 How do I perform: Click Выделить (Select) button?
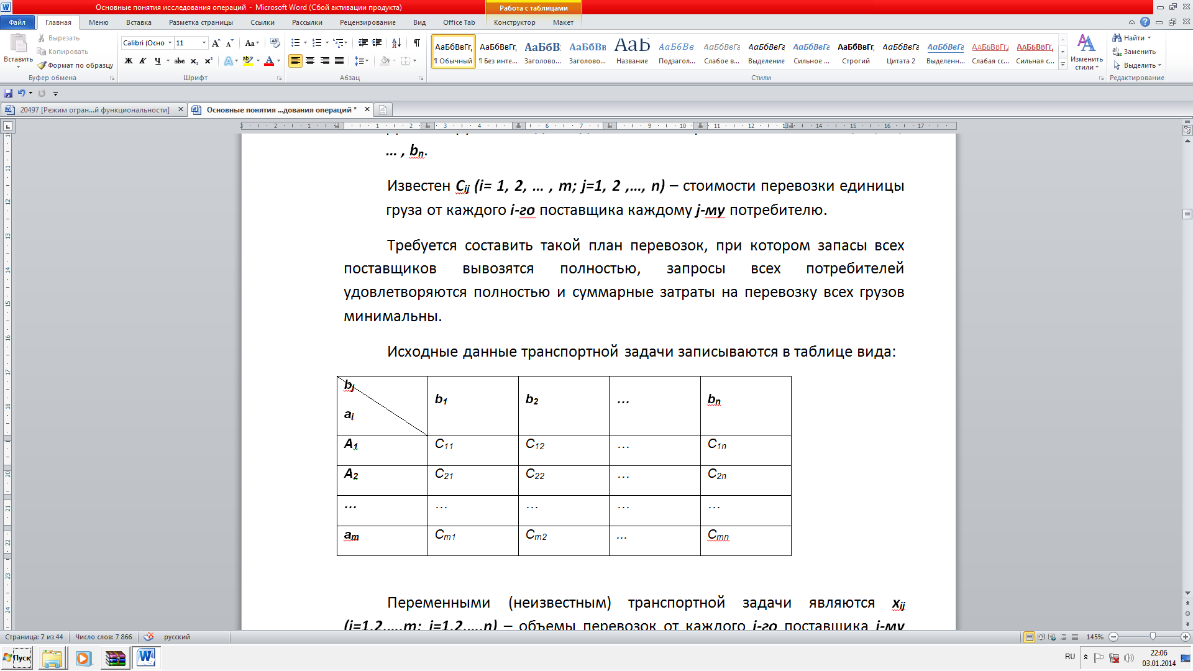click(1137, 65)
